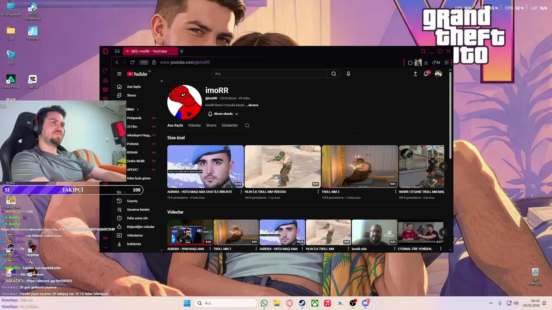The height and width of the screenshot is (310, 552).
Task: Open options for AURORA - HOTU MAÇI video
Action: point(241,192)
